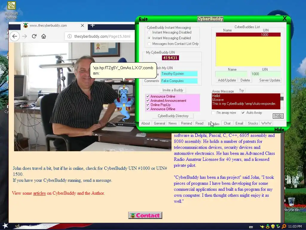The height and width of the screenshot is (230, 306).
Task: Switch to the News tab
Action: click(172, 123)
